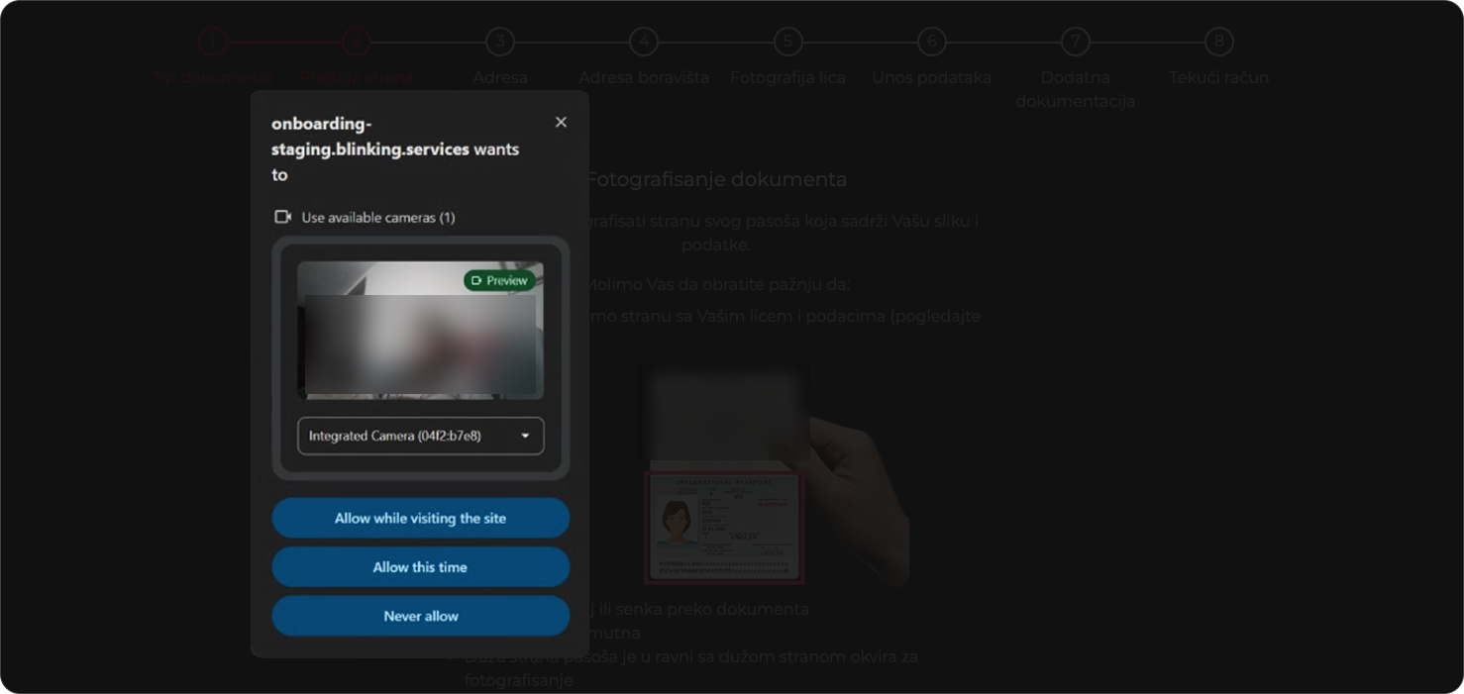The image size is (1464, 694).
Task: Click the camera preview thumbnail
Action: pos(421,331)
